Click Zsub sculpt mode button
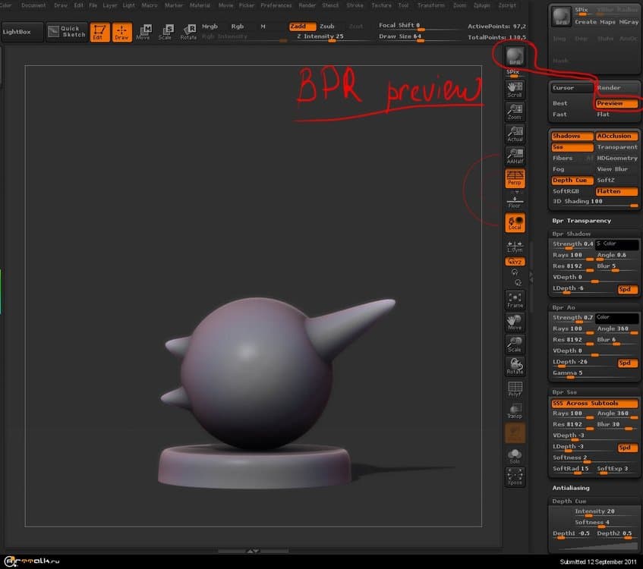Viewport: 643px width, 569px height. [327, 27]
